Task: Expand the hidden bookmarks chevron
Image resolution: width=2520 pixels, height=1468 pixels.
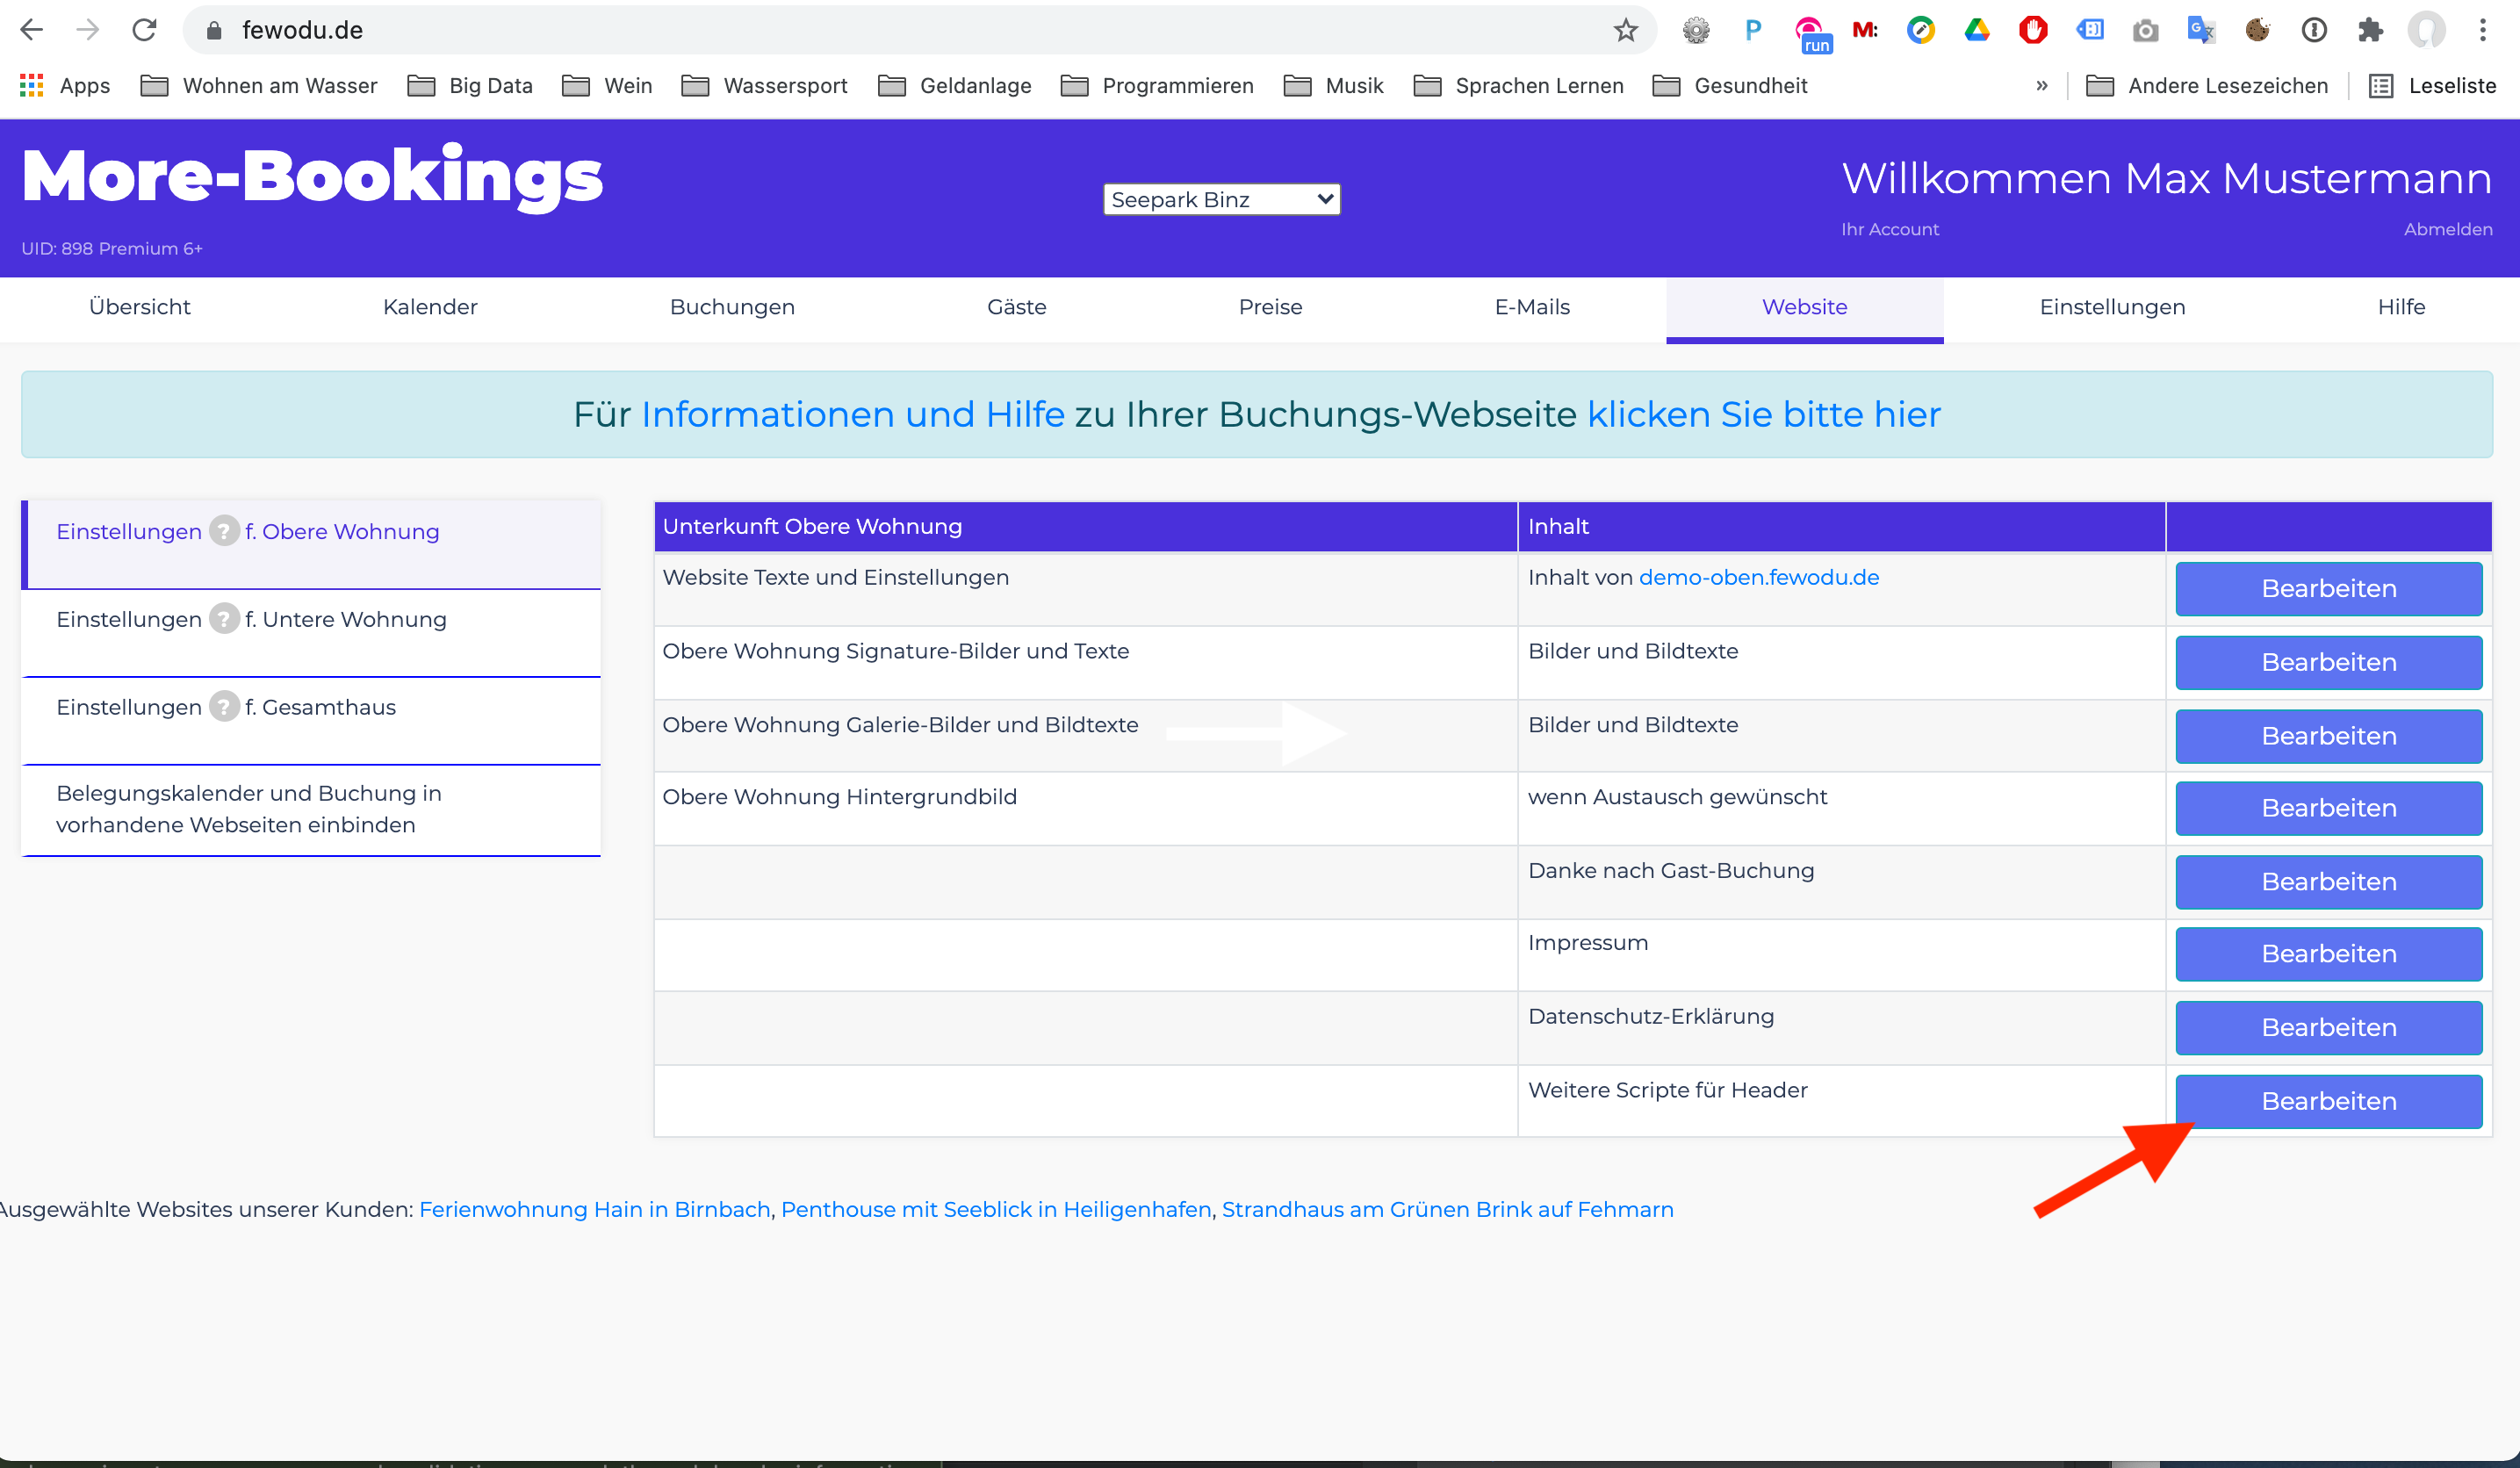Action: (2042, 86)
